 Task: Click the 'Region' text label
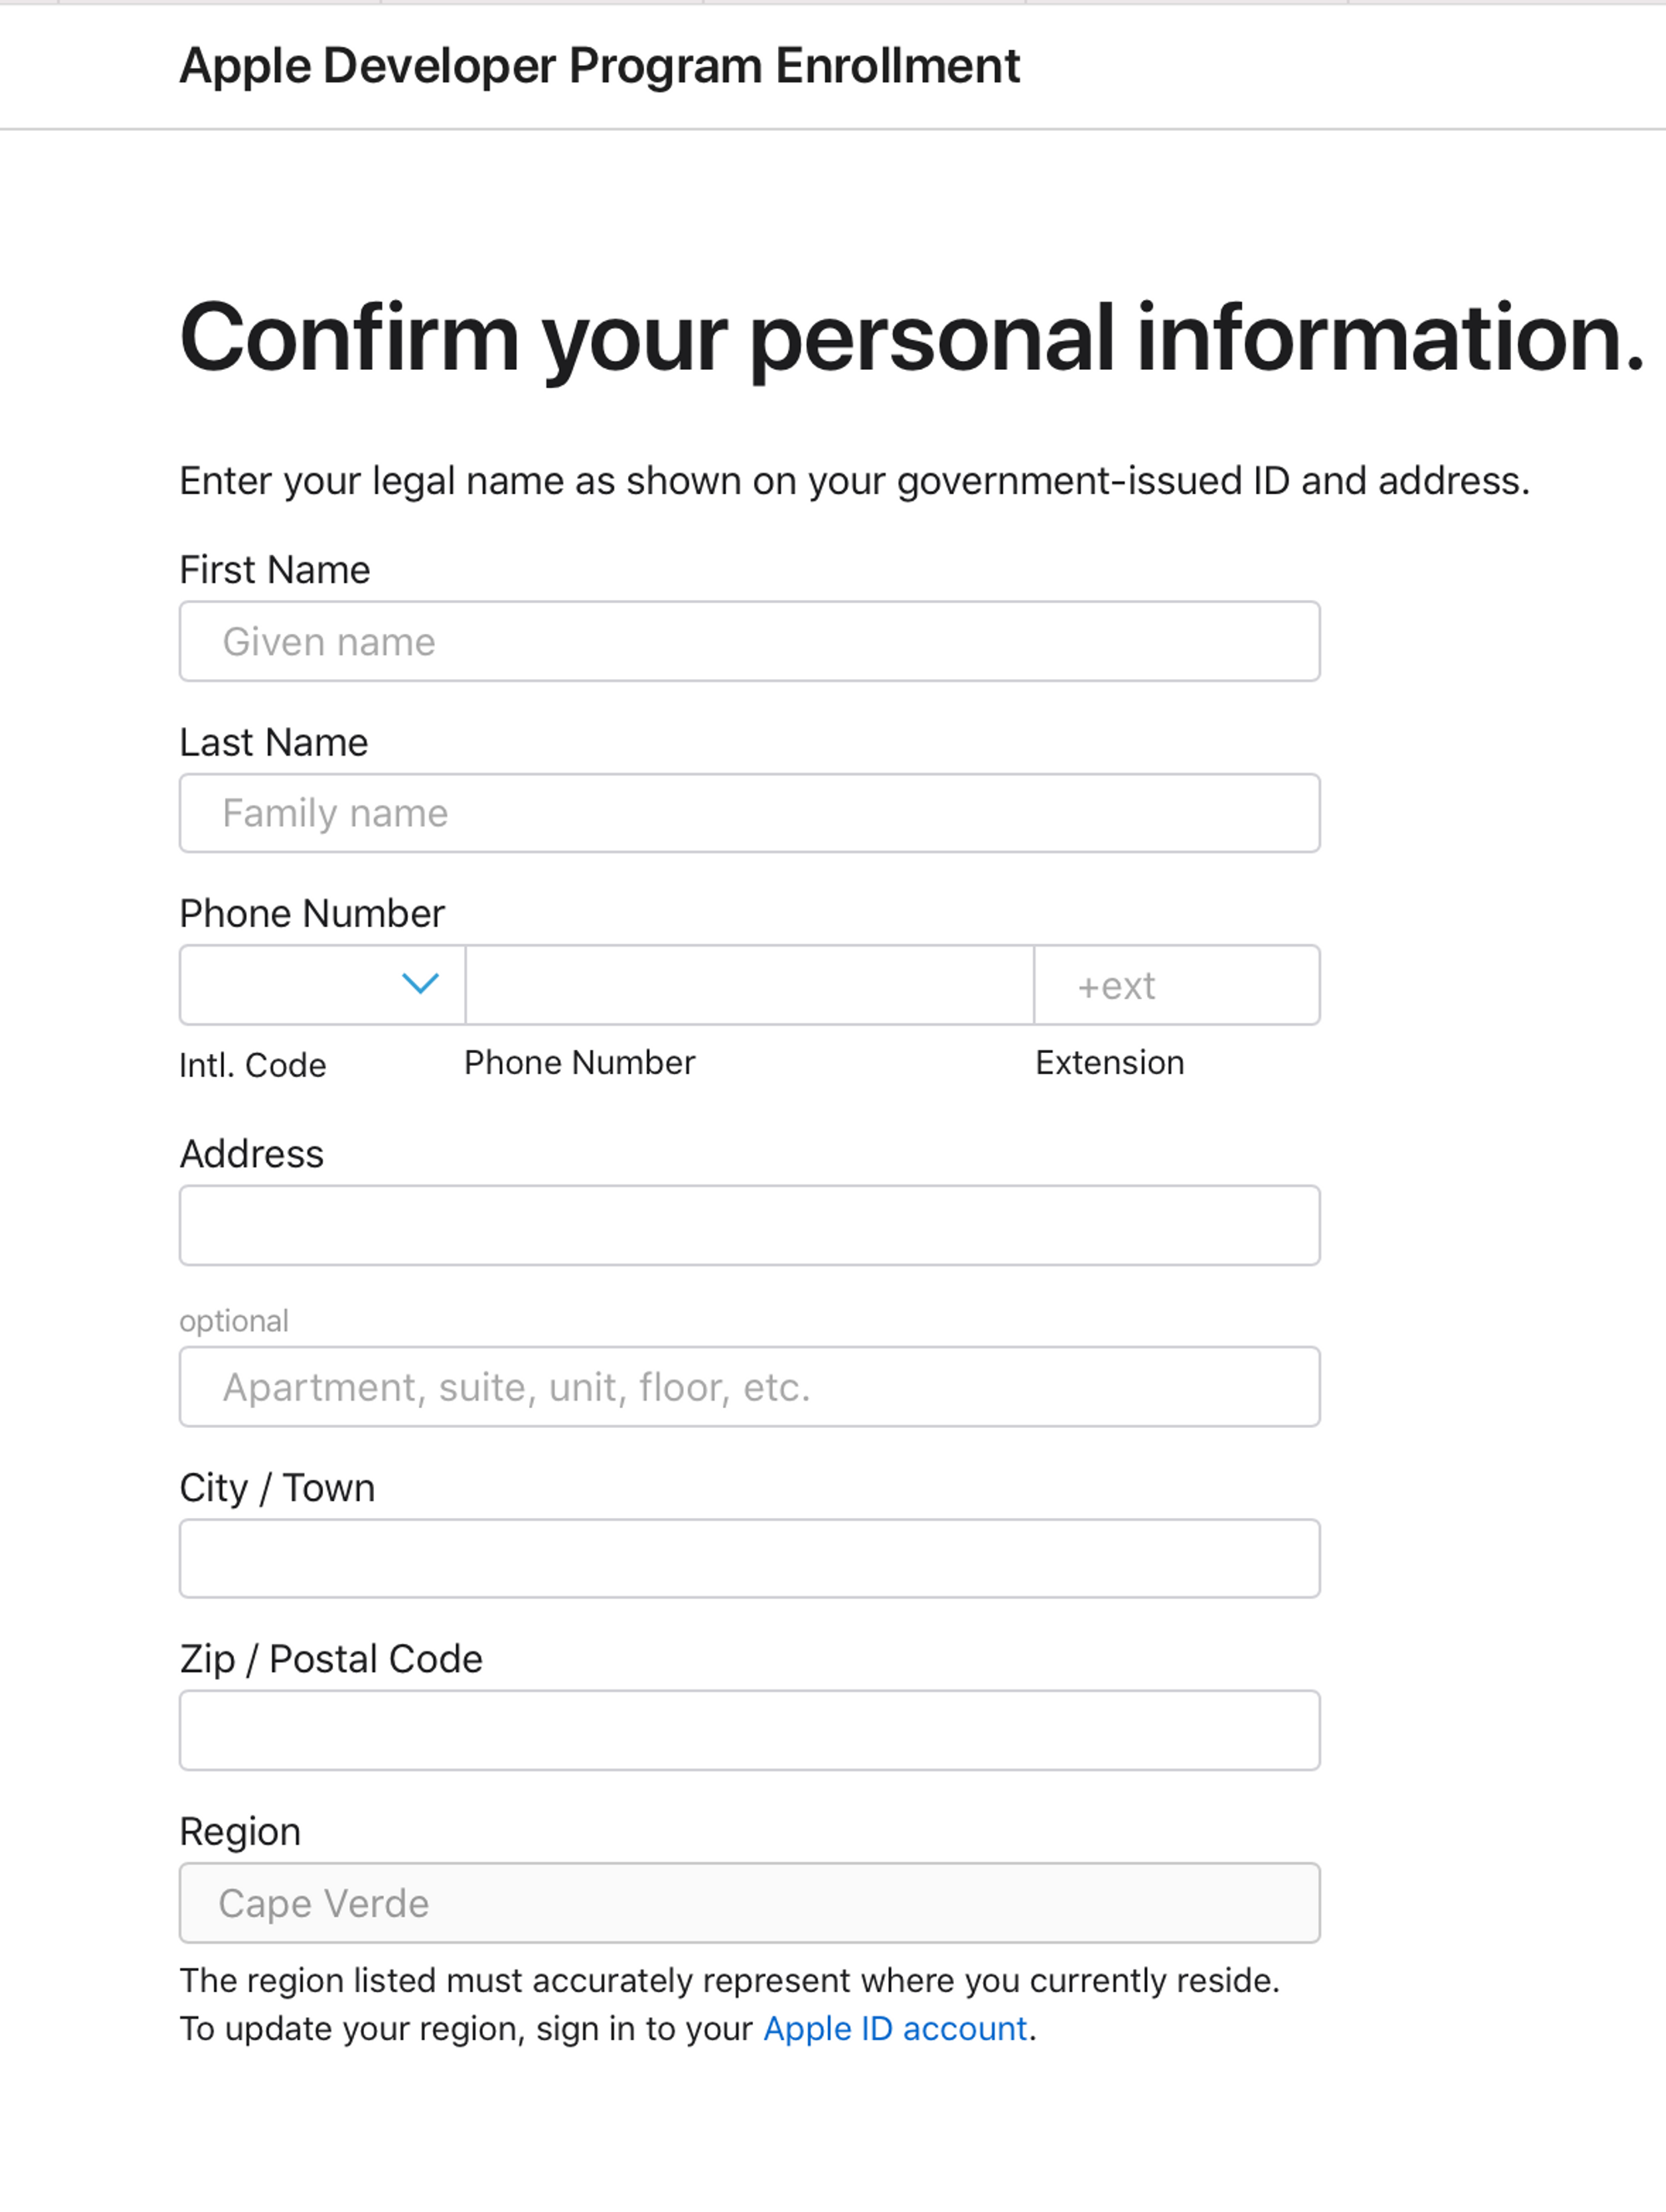(x=240, y=1831)
